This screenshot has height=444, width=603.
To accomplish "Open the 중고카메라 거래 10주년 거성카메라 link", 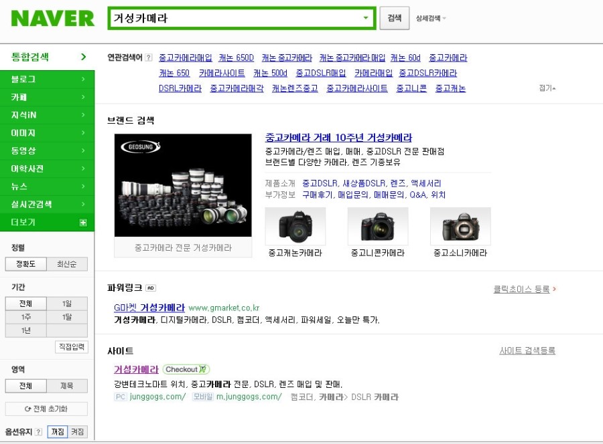I will [x=338, y=137].
